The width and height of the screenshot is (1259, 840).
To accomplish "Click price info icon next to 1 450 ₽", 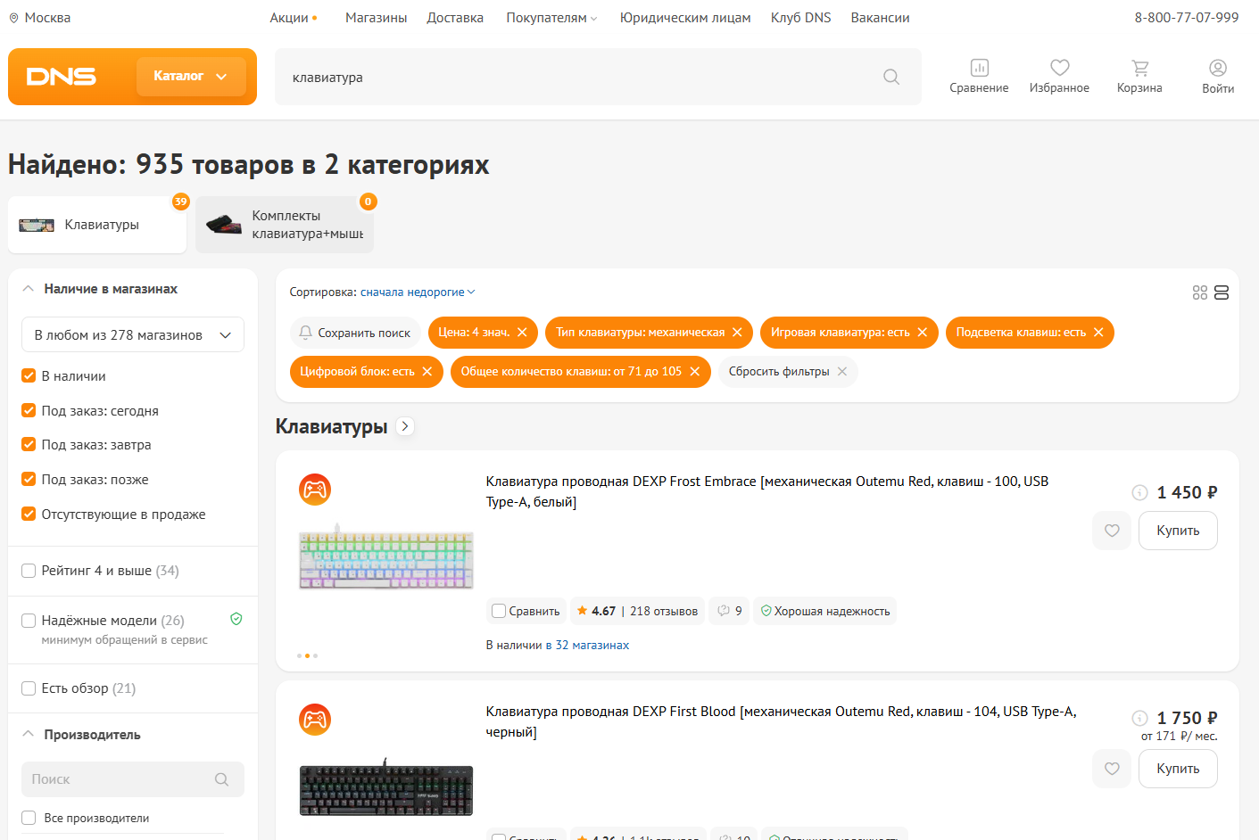I will pos(1139,492).
